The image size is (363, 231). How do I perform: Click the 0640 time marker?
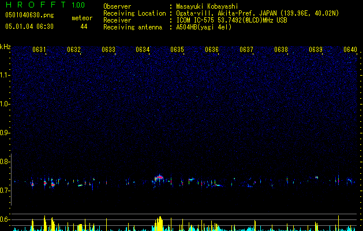click(350, 50)
